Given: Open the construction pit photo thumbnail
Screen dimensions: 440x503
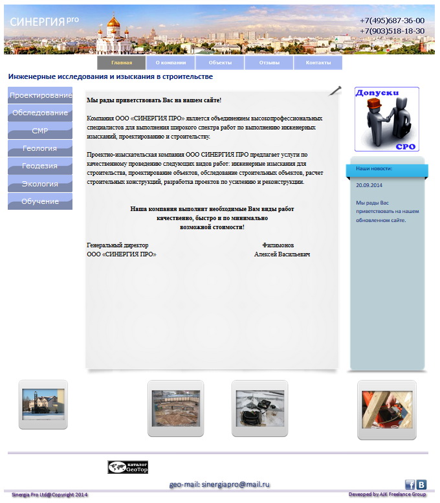Looking at the screenshot, I should [176, 408].
